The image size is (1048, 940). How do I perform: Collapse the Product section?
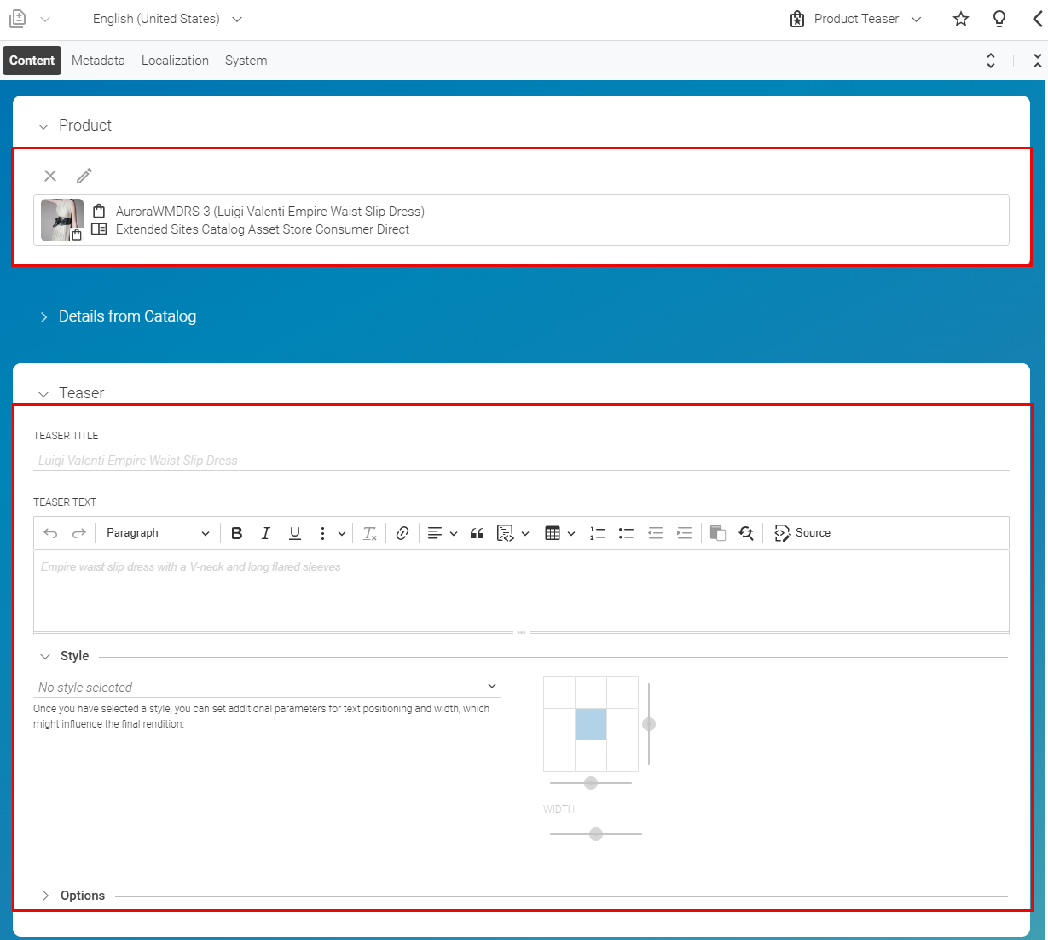click(43, 126)
